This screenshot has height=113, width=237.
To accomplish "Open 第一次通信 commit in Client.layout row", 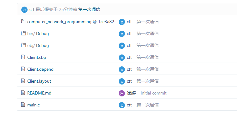I will click(x=147, y=81).
